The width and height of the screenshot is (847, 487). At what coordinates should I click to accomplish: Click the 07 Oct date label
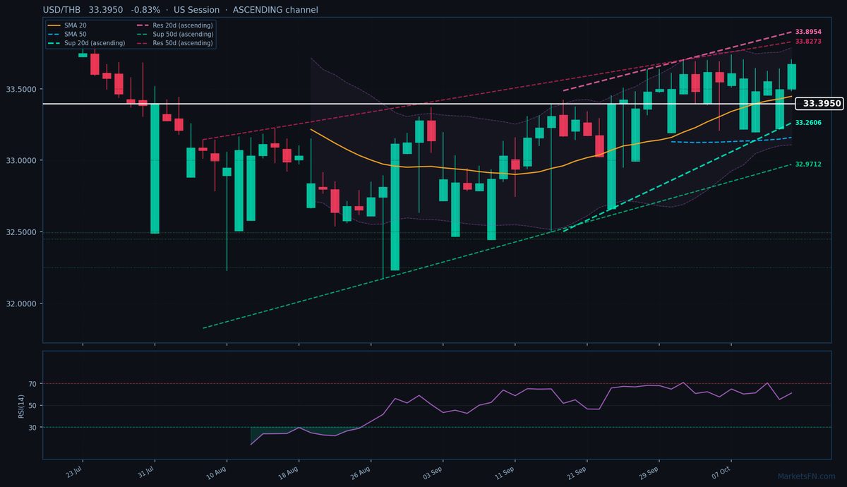721,471
